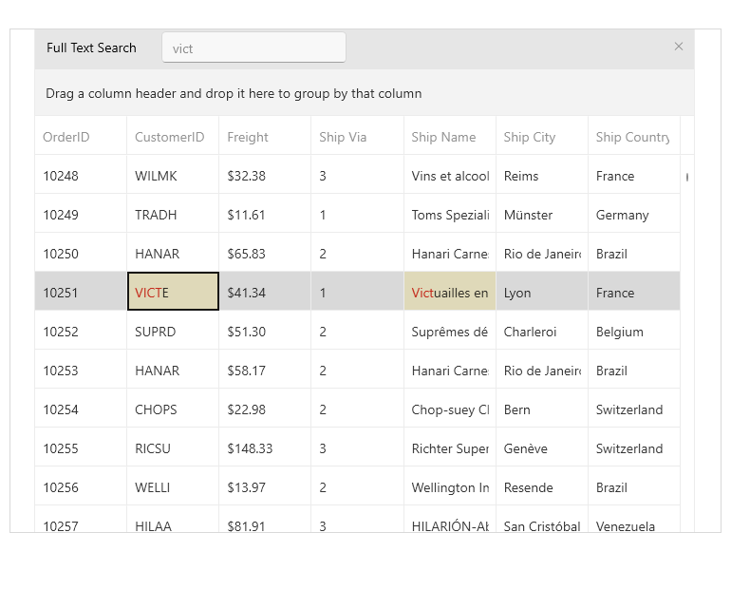Viewport: 731px width, 590px height.
Task: Sort by the CustomerID column header
Action: pyautogui.click(x=173, y=137)
